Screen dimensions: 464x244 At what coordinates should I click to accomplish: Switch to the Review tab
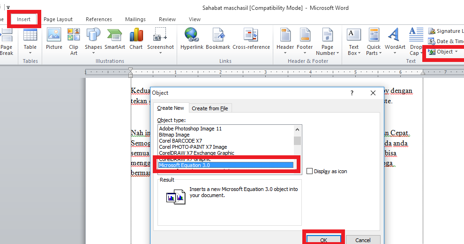click(x=167, y=19)
